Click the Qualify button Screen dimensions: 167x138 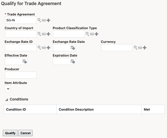pyautogui.click(x=10, y=133)
